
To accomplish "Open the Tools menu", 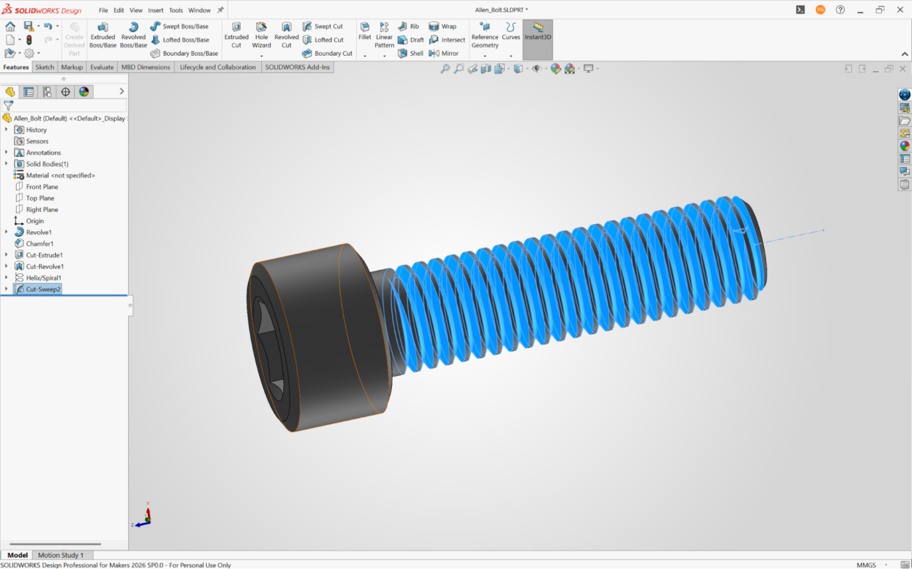I will click(x=176, y=10).
